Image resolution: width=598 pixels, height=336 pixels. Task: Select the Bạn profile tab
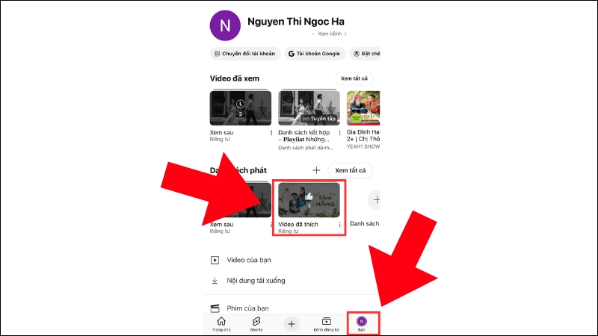362,323
